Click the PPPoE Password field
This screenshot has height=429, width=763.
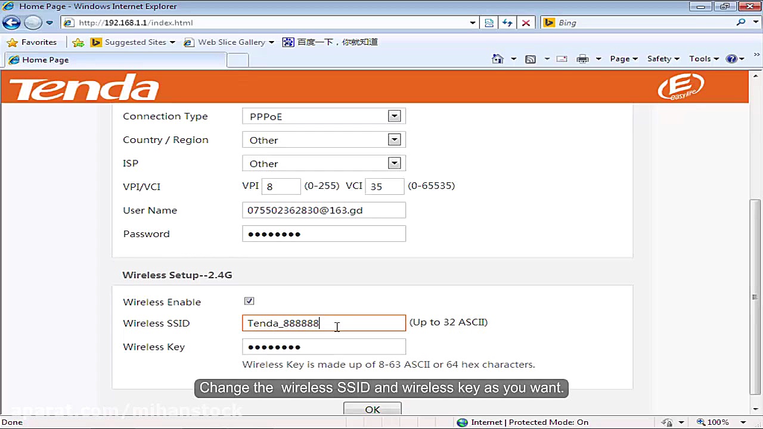tap(324, 234)
